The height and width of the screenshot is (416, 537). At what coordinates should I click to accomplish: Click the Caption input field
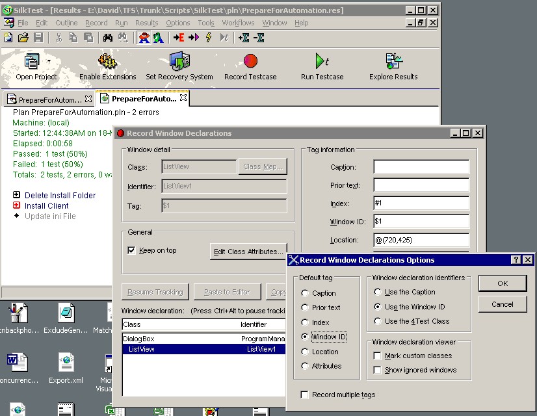tap(421, 167)
